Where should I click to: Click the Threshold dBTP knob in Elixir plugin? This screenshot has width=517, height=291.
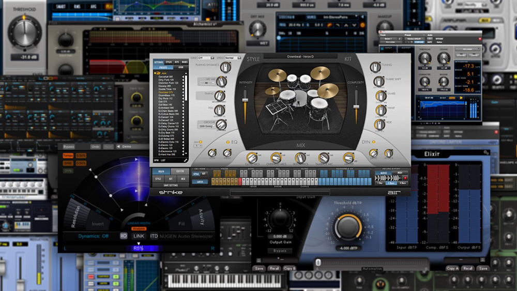tap(348, 227)
